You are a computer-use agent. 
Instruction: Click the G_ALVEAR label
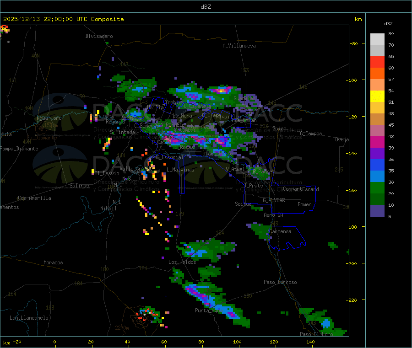[x=274, y=200]
